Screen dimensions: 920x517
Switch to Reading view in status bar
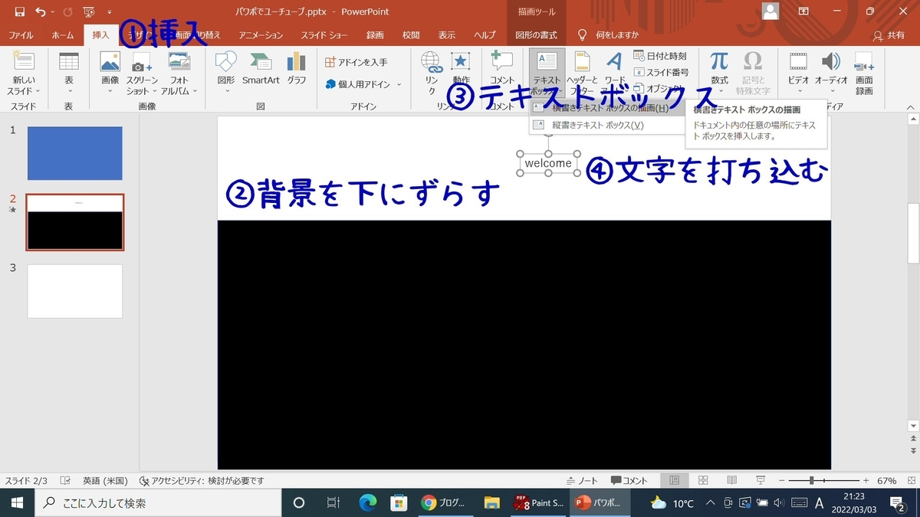731,480
